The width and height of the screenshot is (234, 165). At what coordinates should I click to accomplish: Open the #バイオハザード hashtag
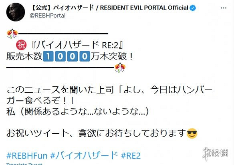click(x=84, y=156)
